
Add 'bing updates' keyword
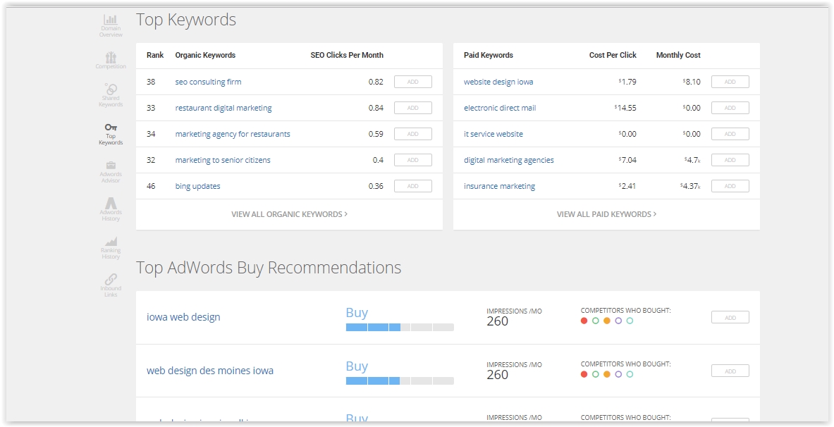click(412, 186)
